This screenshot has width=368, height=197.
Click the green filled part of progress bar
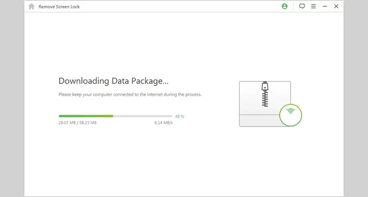click(x=86, y=116)
